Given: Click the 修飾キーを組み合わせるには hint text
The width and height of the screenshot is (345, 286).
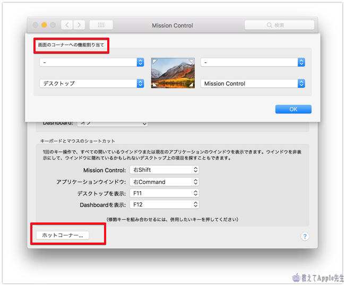Looking at the screenshot, I should [172, 219].
